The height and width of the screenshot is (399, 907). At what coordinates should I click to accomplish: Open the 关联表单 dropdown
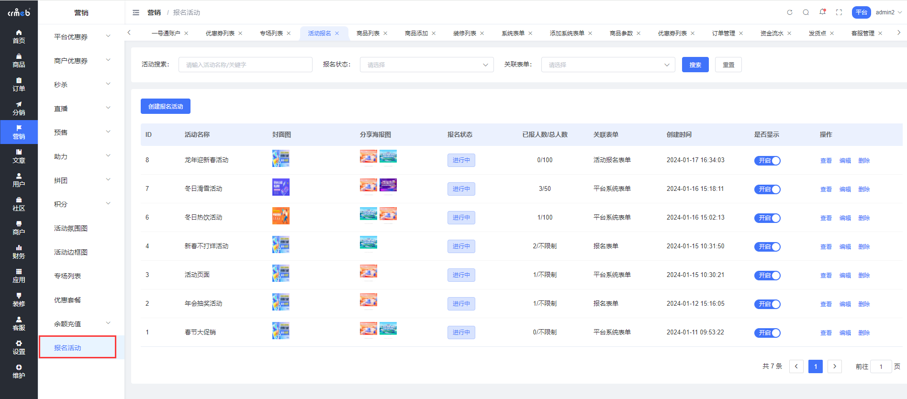(608, 65)
